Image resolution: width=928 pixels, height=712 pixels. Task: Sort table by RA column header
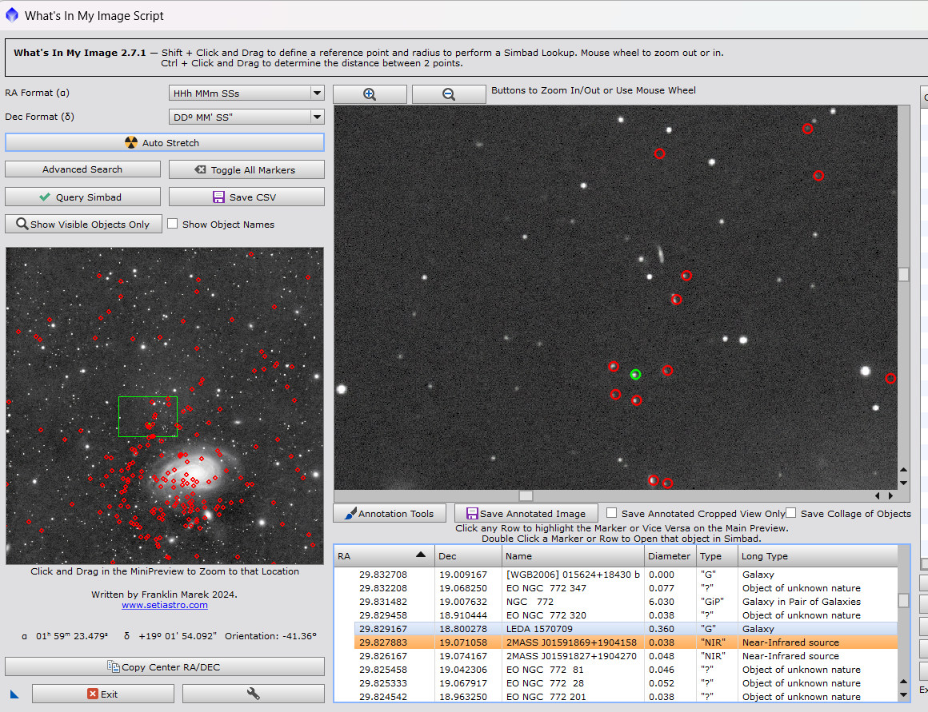(x=383, y=556)
